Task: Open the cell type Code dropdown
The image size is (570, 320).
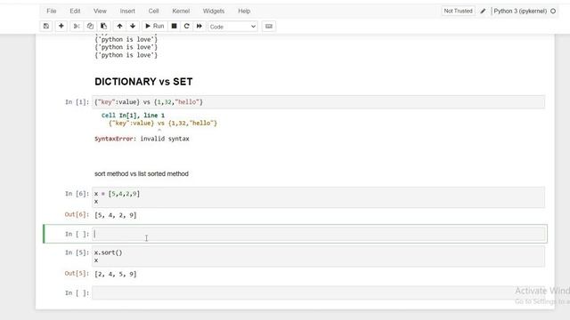Action: click(232, 27)
